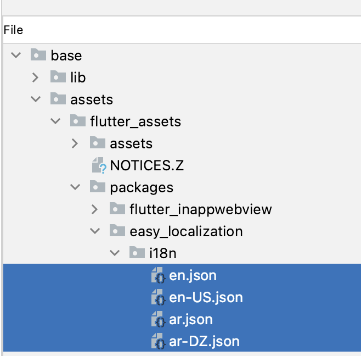The image size is (361, 356).
Task: Select the en-US.json entry
Action: point(206,297)
